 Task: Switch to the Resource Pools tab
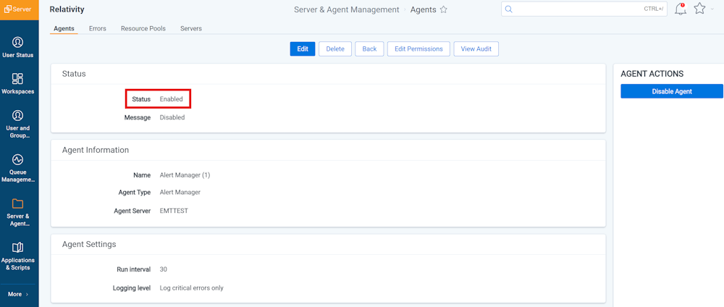[x=143, y=29]
